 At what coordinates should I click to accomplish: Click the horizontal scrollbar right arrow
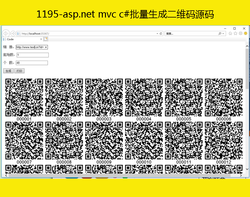pyautogui.click(x=241, y=175)
